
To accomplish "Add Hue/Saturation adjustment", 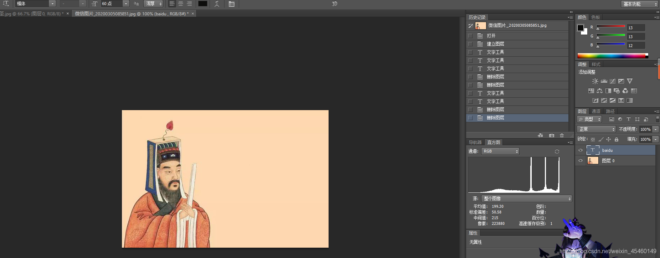I will tap(591, 91).
